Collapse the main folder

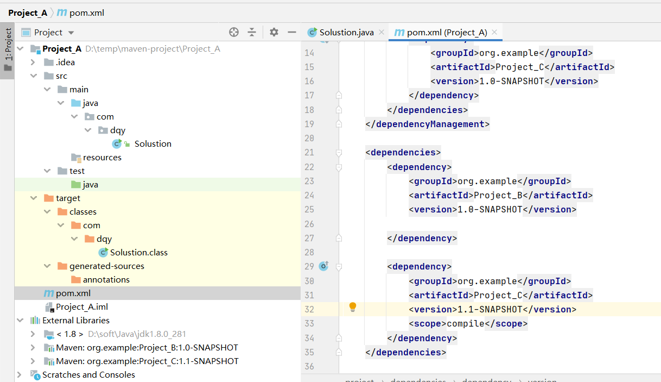[x=47, y=89]
